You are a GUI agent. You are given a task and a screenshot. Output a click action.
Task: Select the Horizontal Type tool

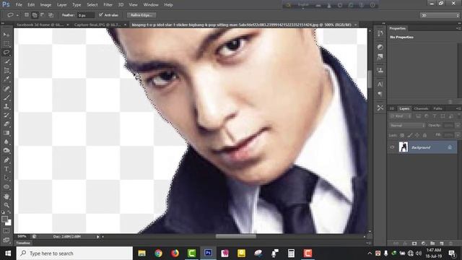pos(6,169)
